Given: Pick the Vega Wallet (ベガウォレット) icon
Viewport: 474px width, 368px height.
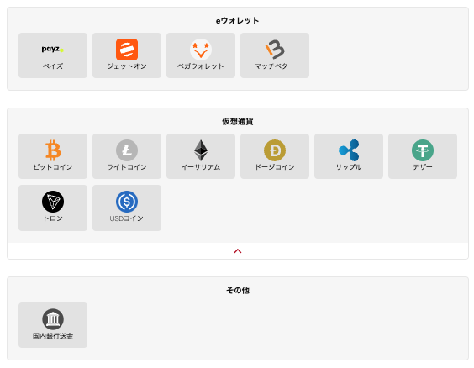Looking at the screenshot, I should click(x=201, y=50).
